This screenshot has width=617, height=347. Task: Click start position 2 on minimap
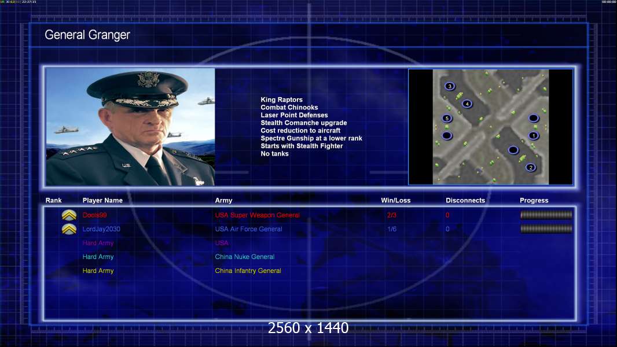coord(530,167)
